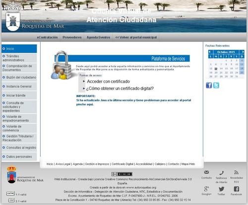This screenshot has height=205, width=248.
Task: Click the footer Roquetas de Mar logo
Action: click(25, 175)
